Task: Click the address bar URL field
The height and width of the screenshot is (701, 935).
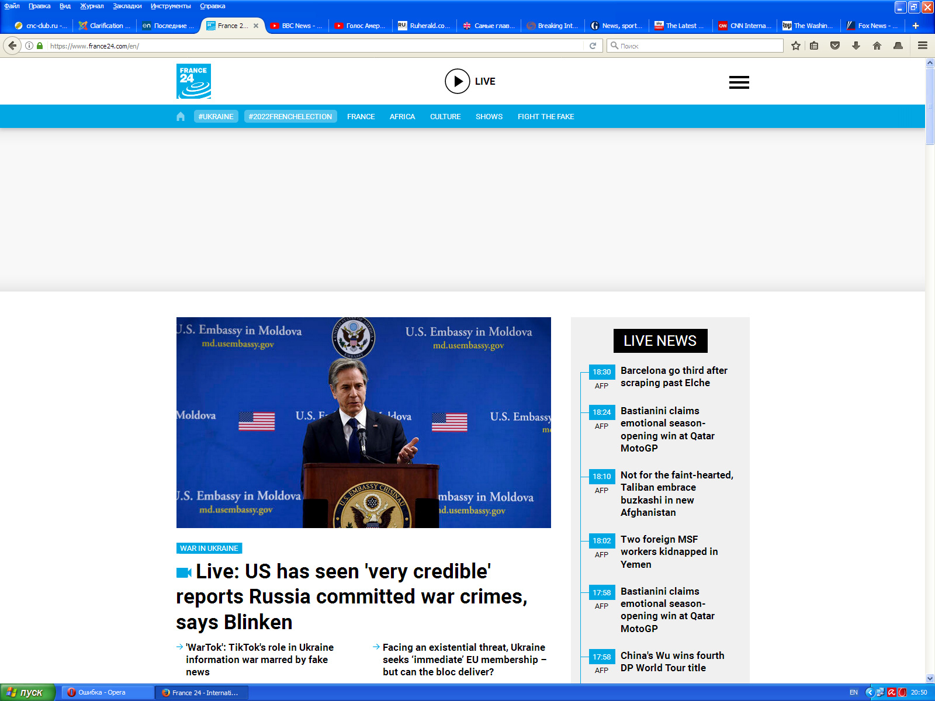Action: 316,46
